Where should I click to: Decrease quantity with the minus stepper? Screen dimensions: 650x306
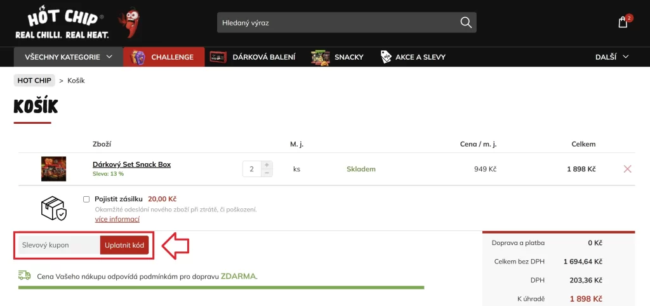(x=267, y=173)
